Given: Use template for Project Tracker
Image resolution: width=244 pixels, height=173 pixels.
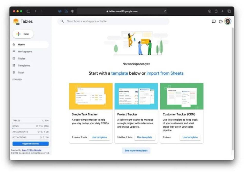Looking at the screenshot, I should point(145,137).
